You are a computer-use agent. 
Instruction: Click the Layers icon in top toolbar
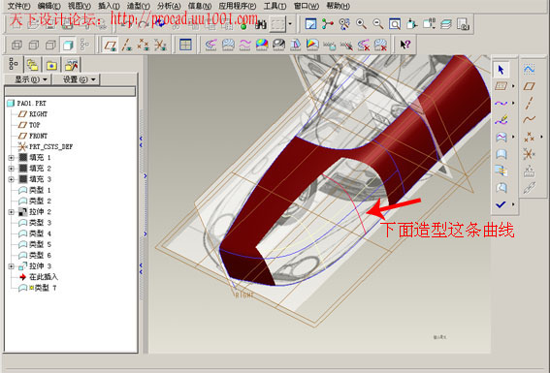tap(446, 24)
